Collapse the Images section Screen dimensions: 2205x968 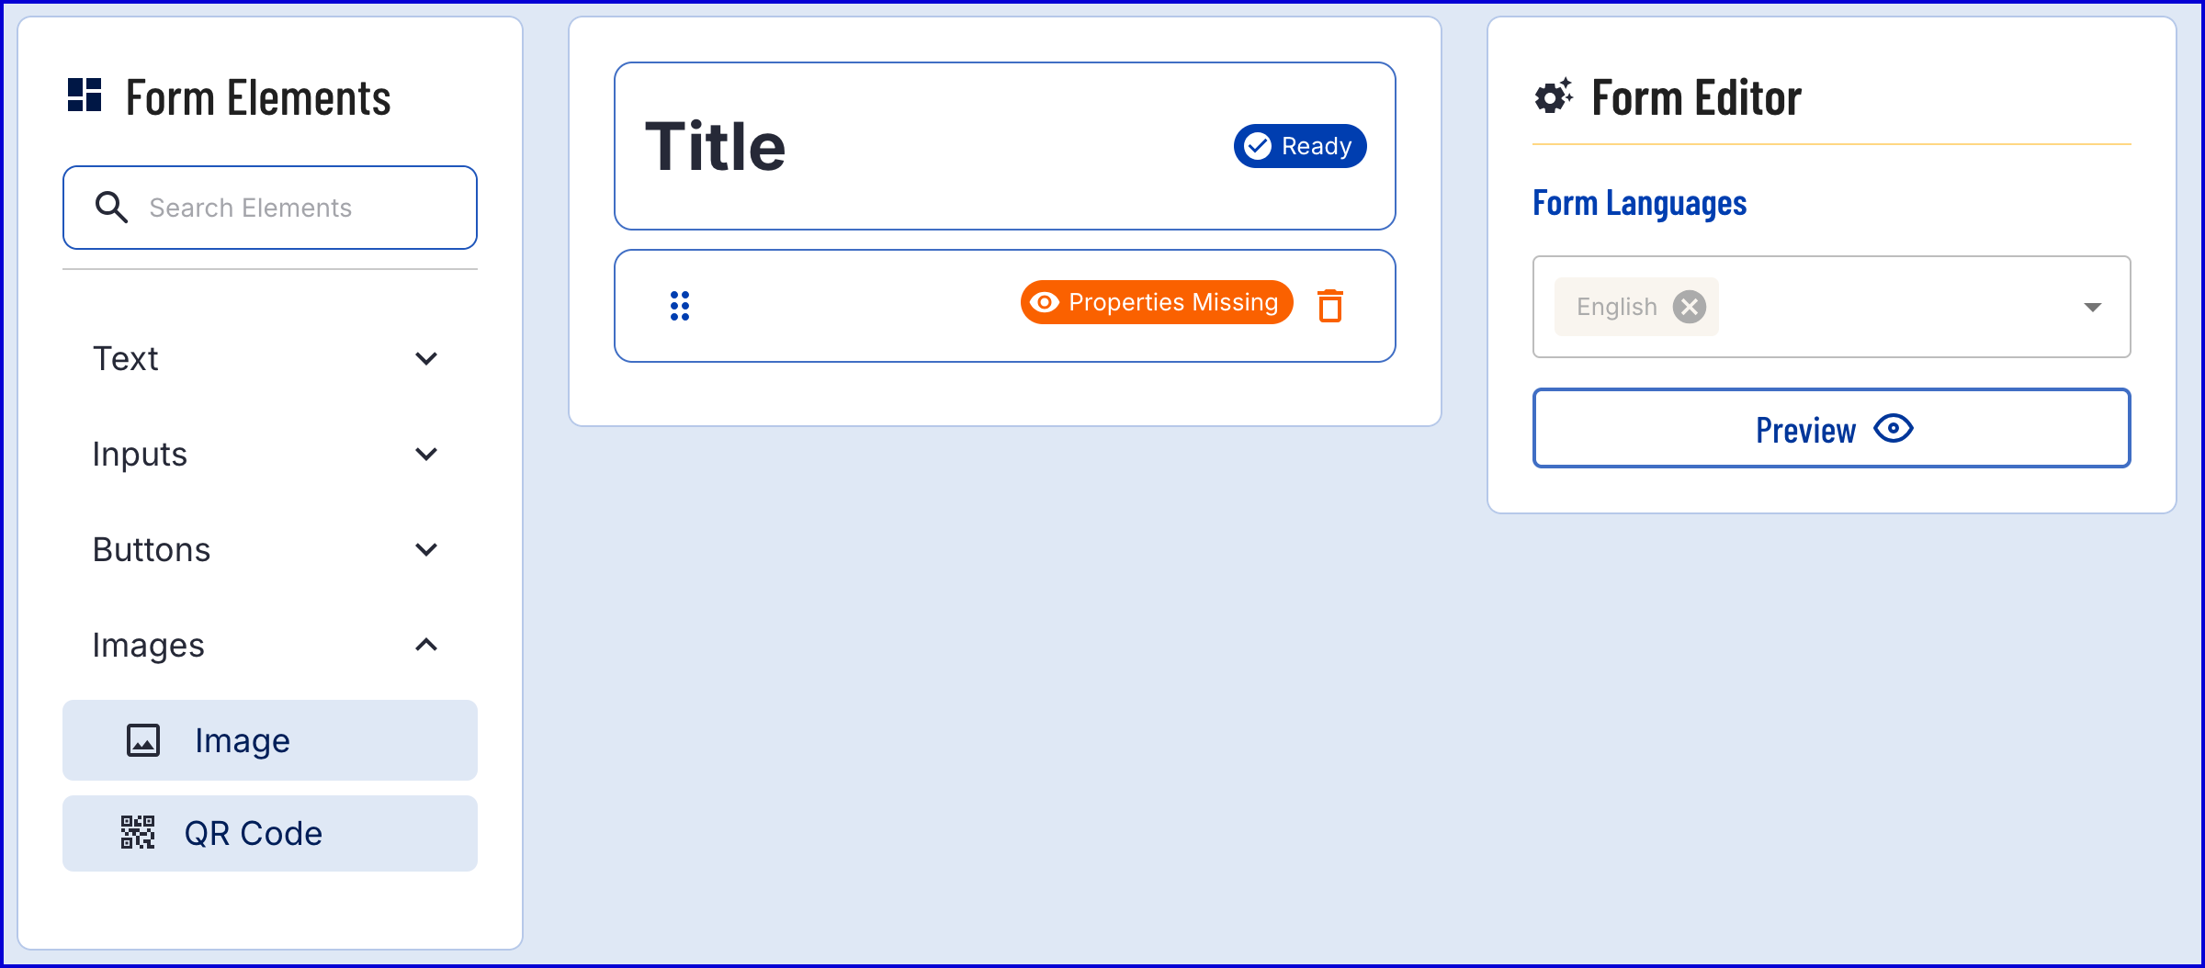click(x=426, y=645)
